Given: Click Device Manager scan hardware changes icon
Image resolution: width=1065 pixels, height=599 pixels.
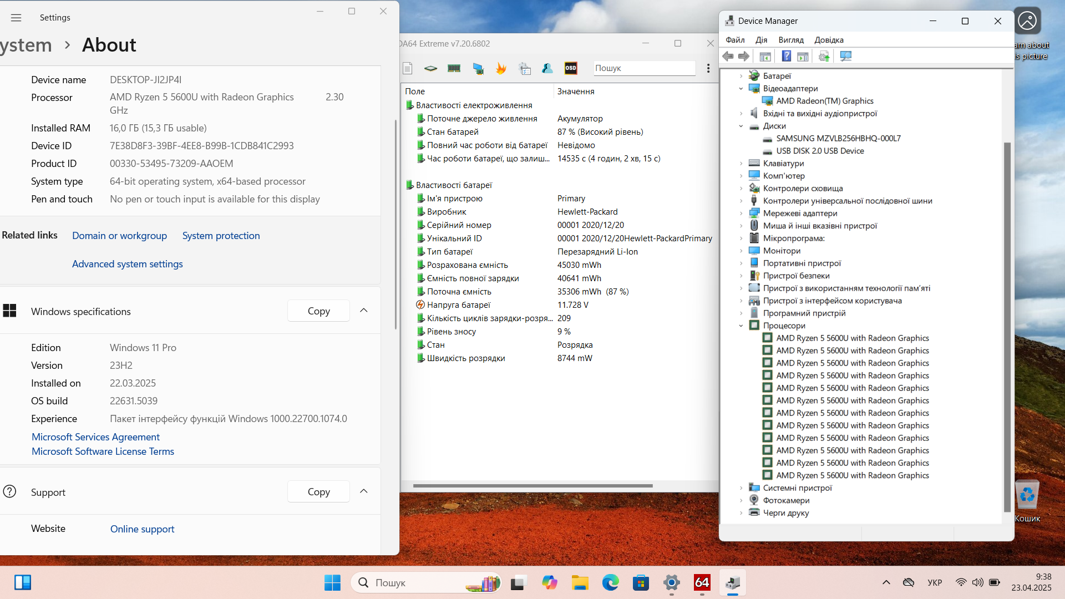Looking at the screenshot, I should 846,56.
